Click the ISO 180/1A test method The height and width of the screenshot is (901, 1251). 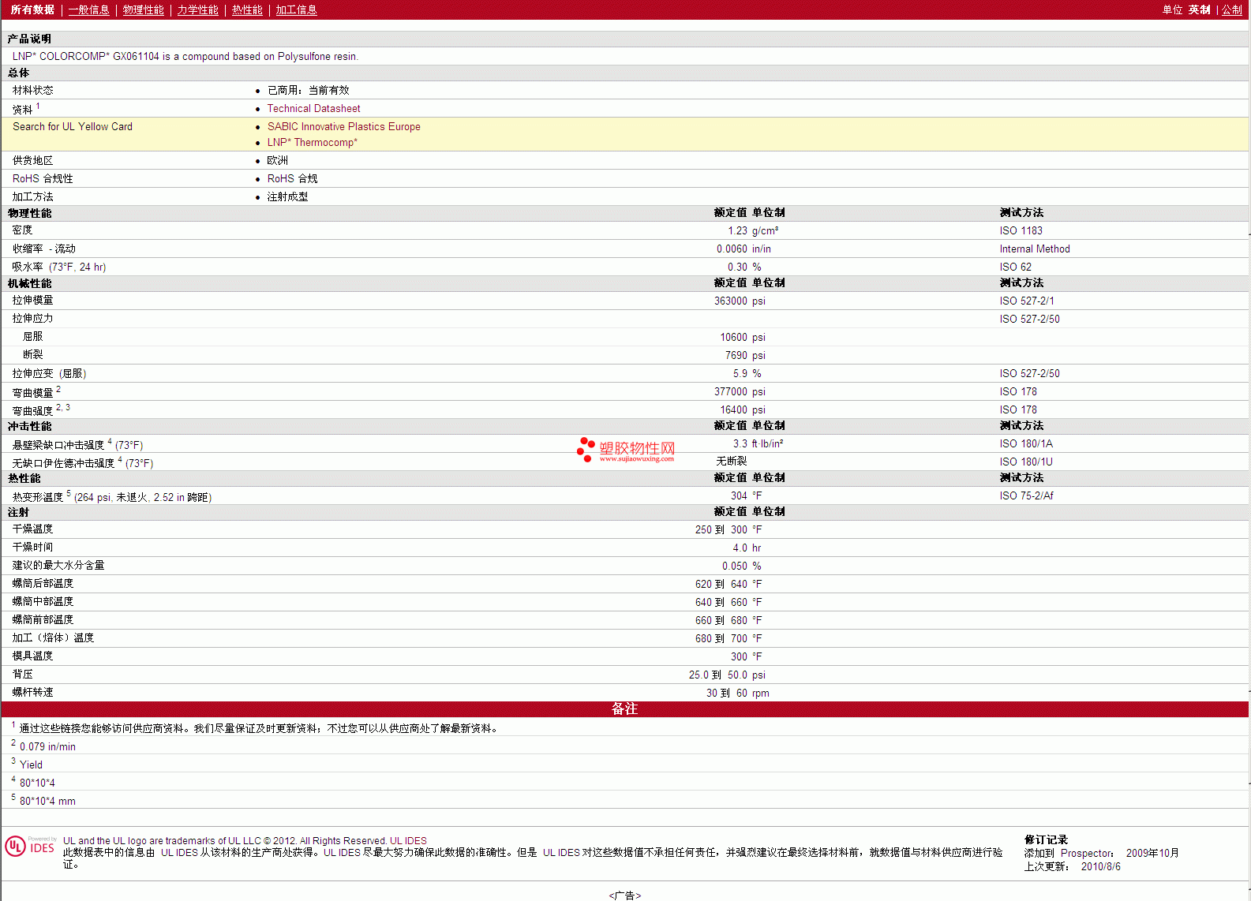point(1025,444)
